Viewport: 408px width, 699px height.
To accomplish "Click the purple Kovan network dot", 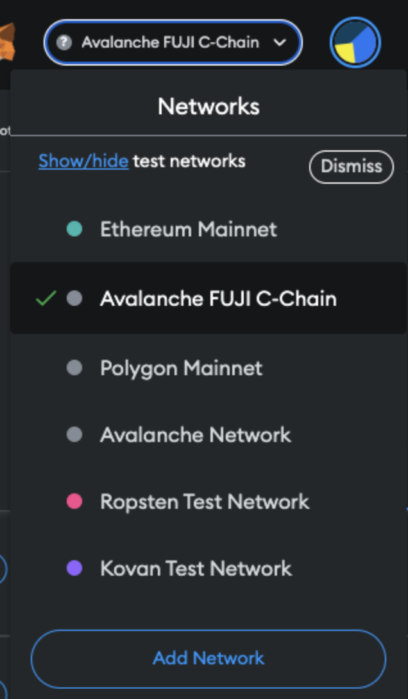I will 74,568.
